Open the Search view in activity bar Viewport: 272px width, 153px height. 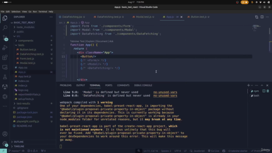coord(5,28)
